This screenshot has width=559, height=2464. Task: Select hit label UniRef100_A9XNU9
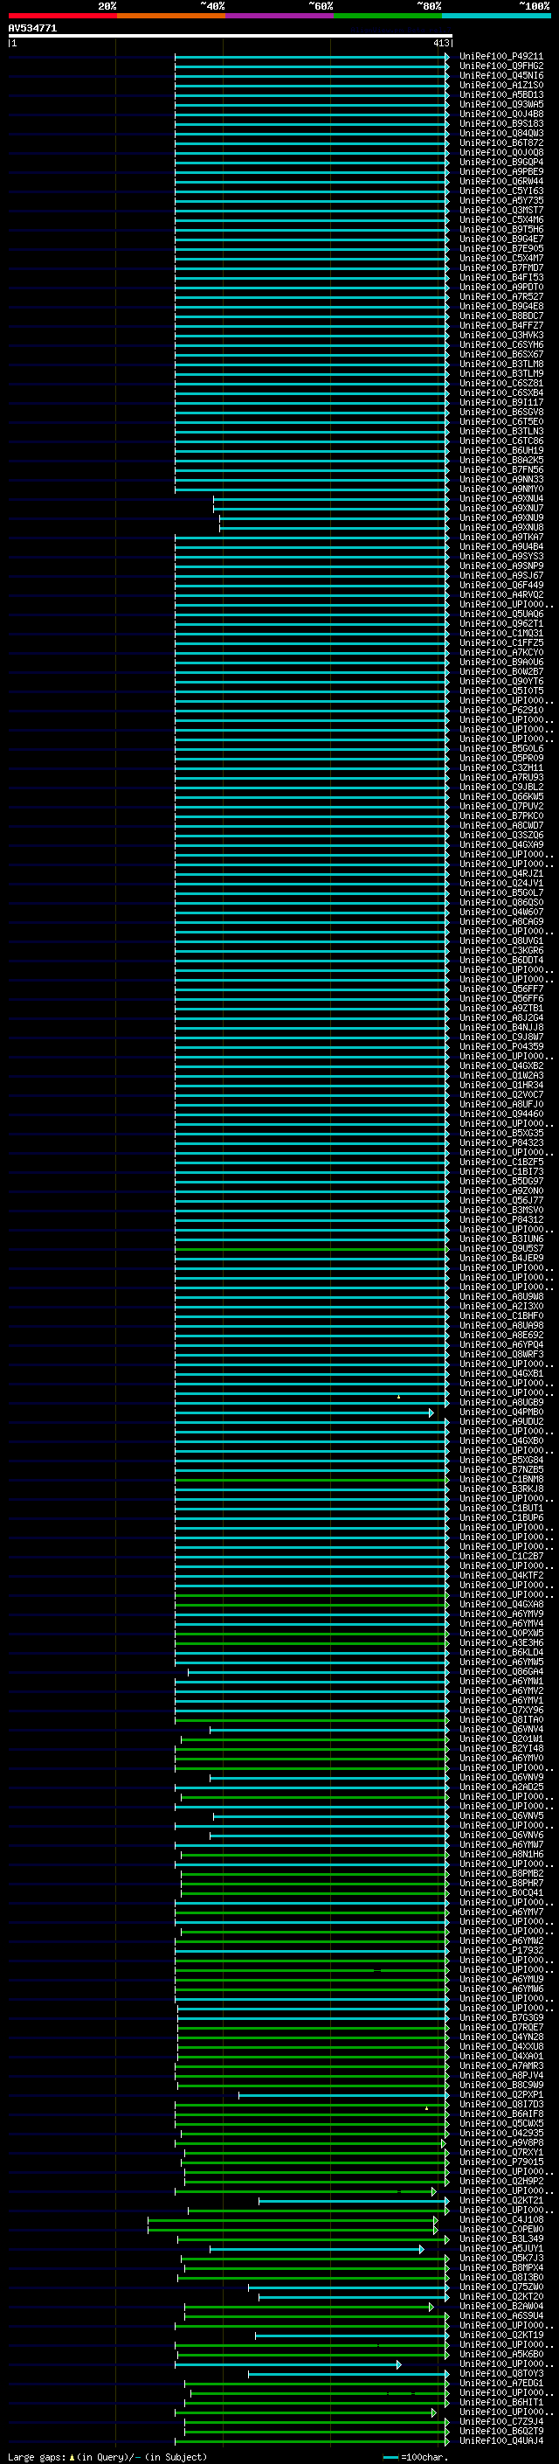tap(500, 517)
